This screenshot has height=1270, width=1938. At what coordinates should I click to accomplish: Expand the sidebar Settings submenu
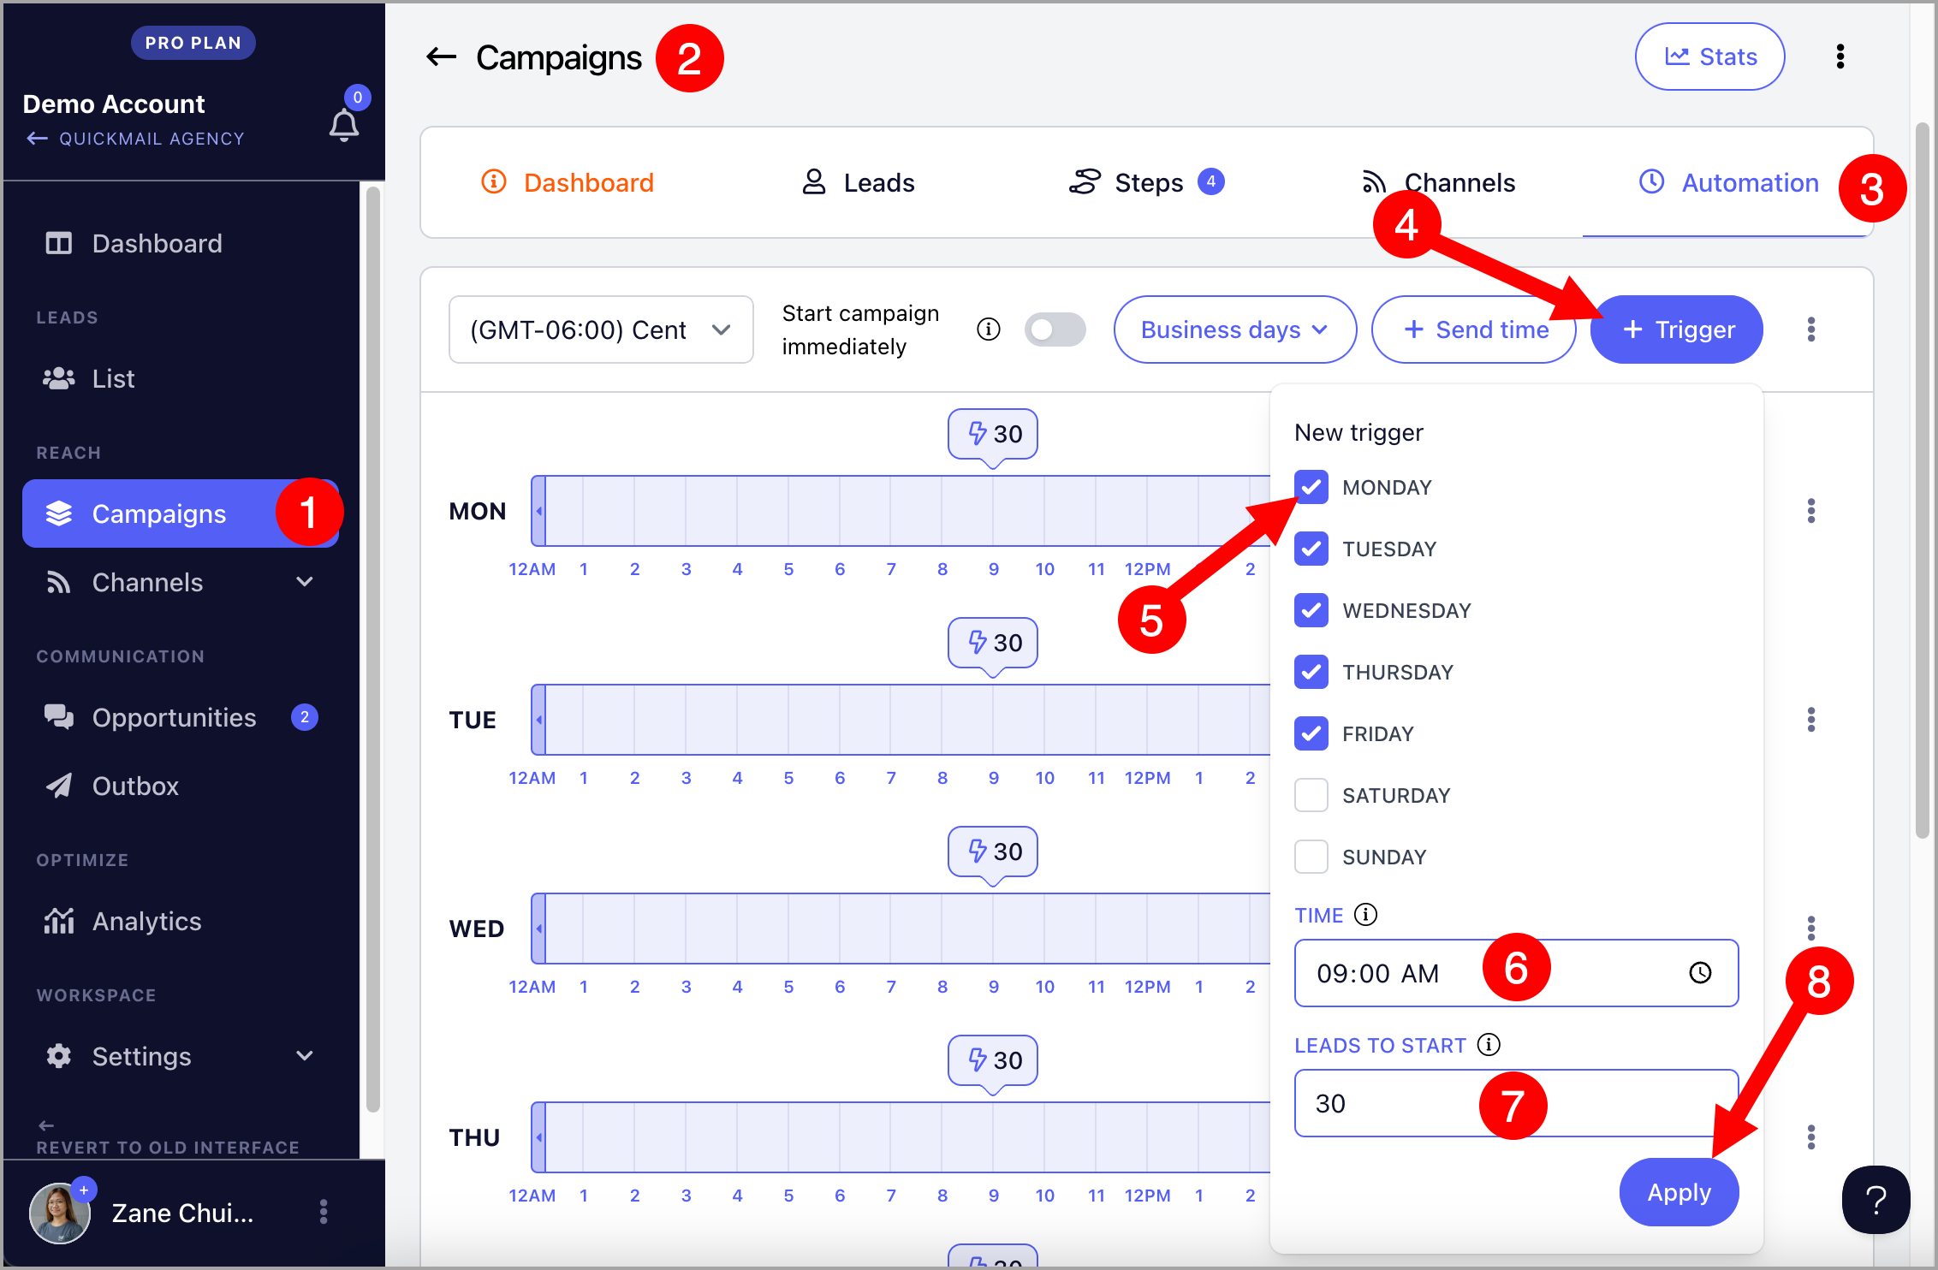(305, 1056)
